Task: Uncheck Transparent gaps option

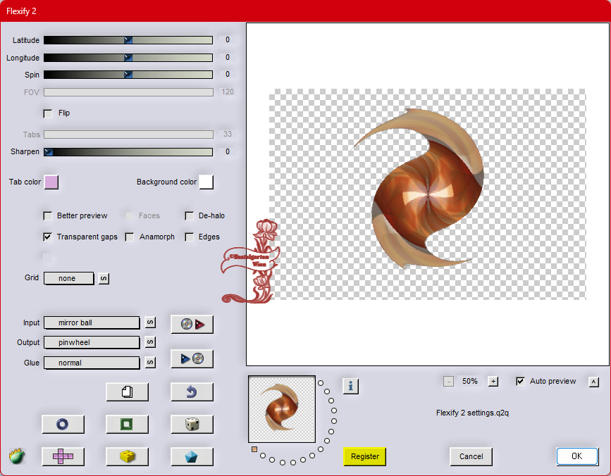Action: point(48,237)
